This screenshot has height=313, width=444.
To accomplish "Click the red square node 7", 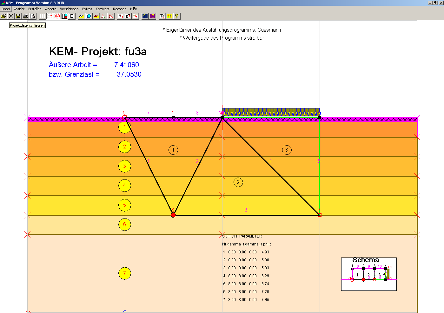I will pyautogui.click(x=320, y=215).
